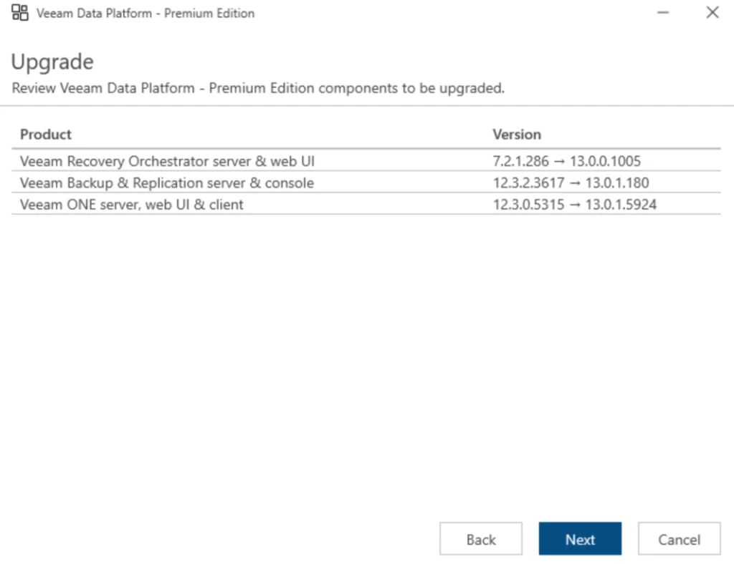Click the window title text in title bar
The width and height of the screenshot is (734, 564).
145,13
